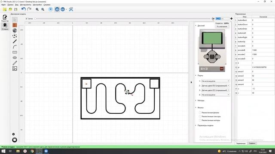Click the blue stop button in toolbar
The height and width of the screenshot is (154, 275).
point(51,9)
